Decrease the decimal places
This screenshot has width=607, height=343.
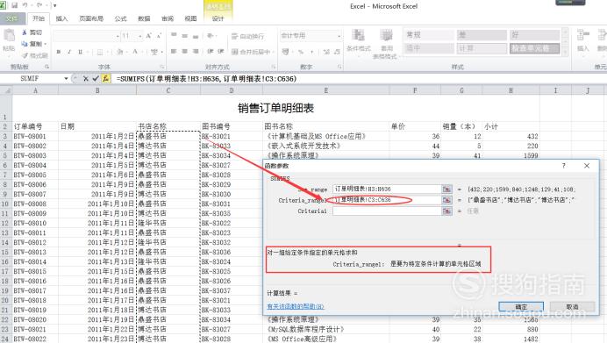point(337,52)
